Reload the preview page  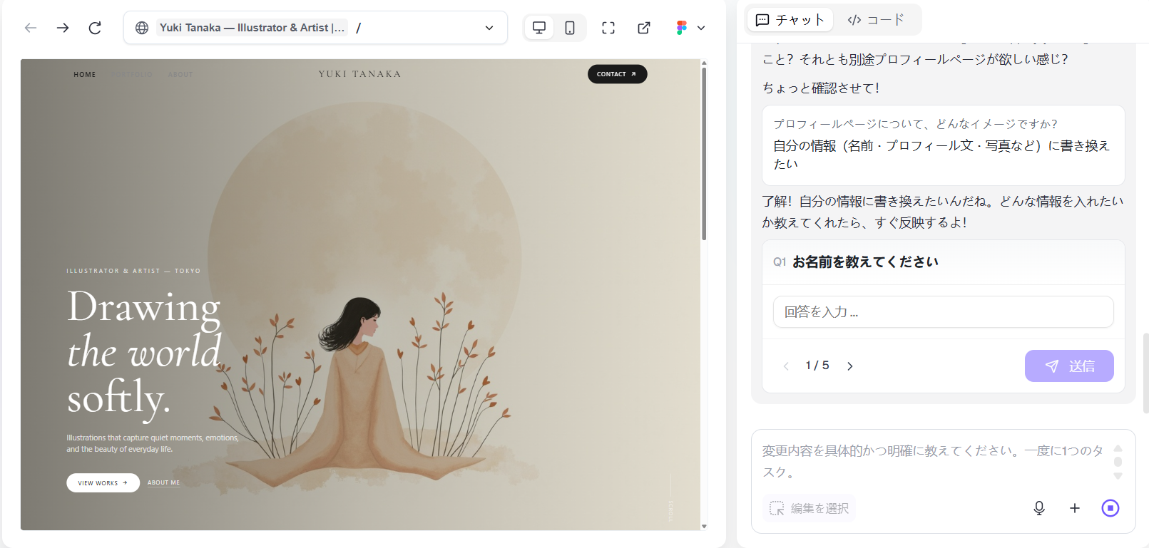(95, 28)
